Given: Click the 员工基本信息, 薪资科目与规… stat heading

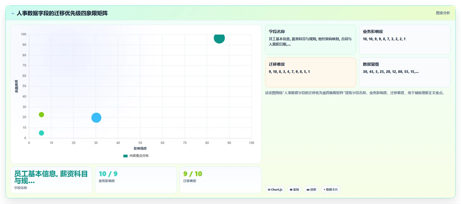Looking at the screenshot, I should click(x=51, y=177).
